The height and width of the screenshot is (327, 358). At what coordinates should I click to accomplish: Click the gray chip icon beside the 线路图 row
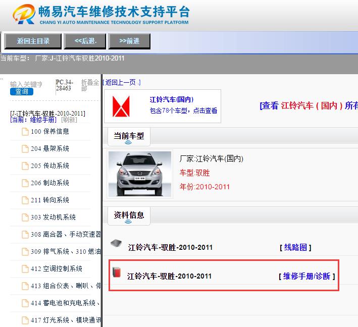[x=116, y=243]
